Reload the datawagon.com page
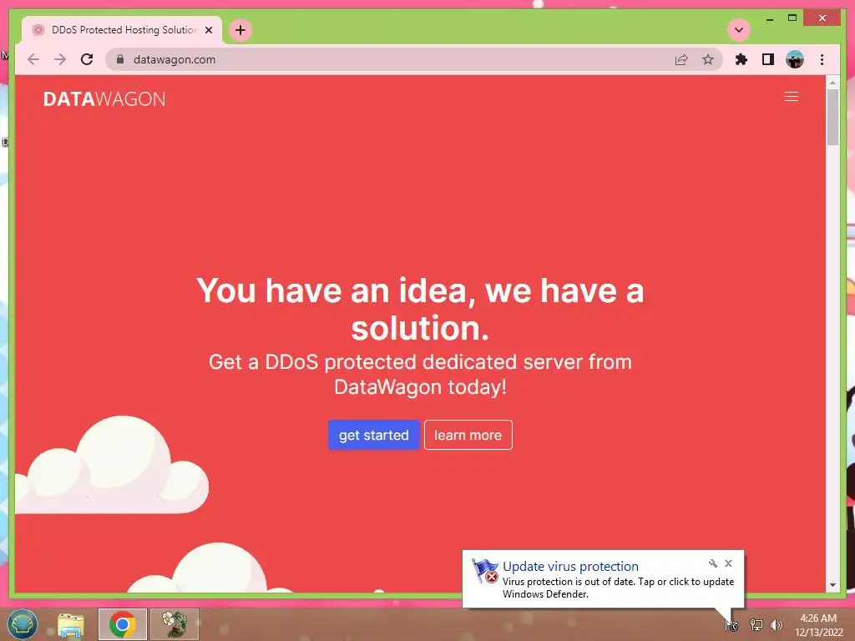Screen dimensions: 855x641 click(87, 59)
